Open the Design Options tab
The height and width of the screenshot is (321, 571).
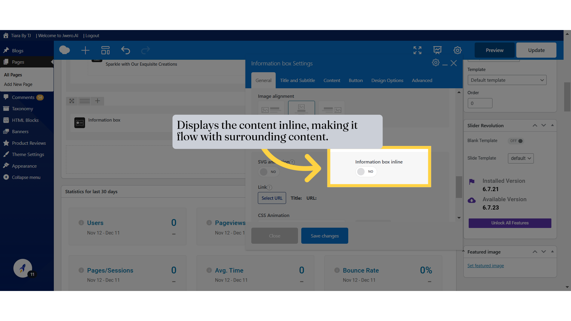click(x=387, y=81)
